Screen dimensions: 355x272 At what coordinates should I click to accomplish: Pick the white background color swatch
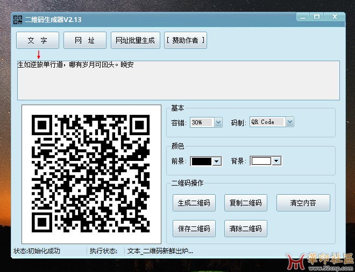coord(261,161)
